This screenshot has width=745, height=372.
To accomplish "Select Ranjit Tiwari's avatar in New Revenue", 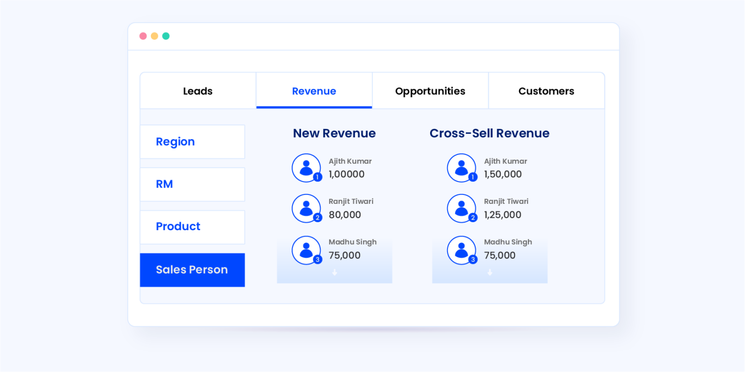I will [306, 208].
